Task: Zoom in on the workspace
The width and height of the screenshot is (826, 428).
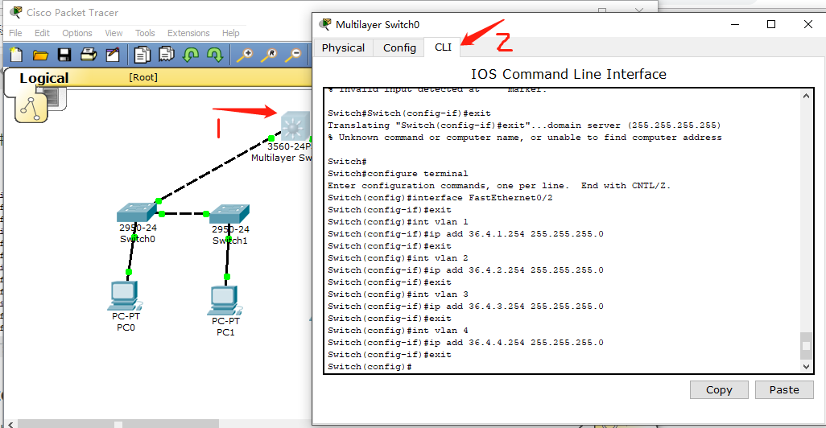Action: (x=245, y=55)
